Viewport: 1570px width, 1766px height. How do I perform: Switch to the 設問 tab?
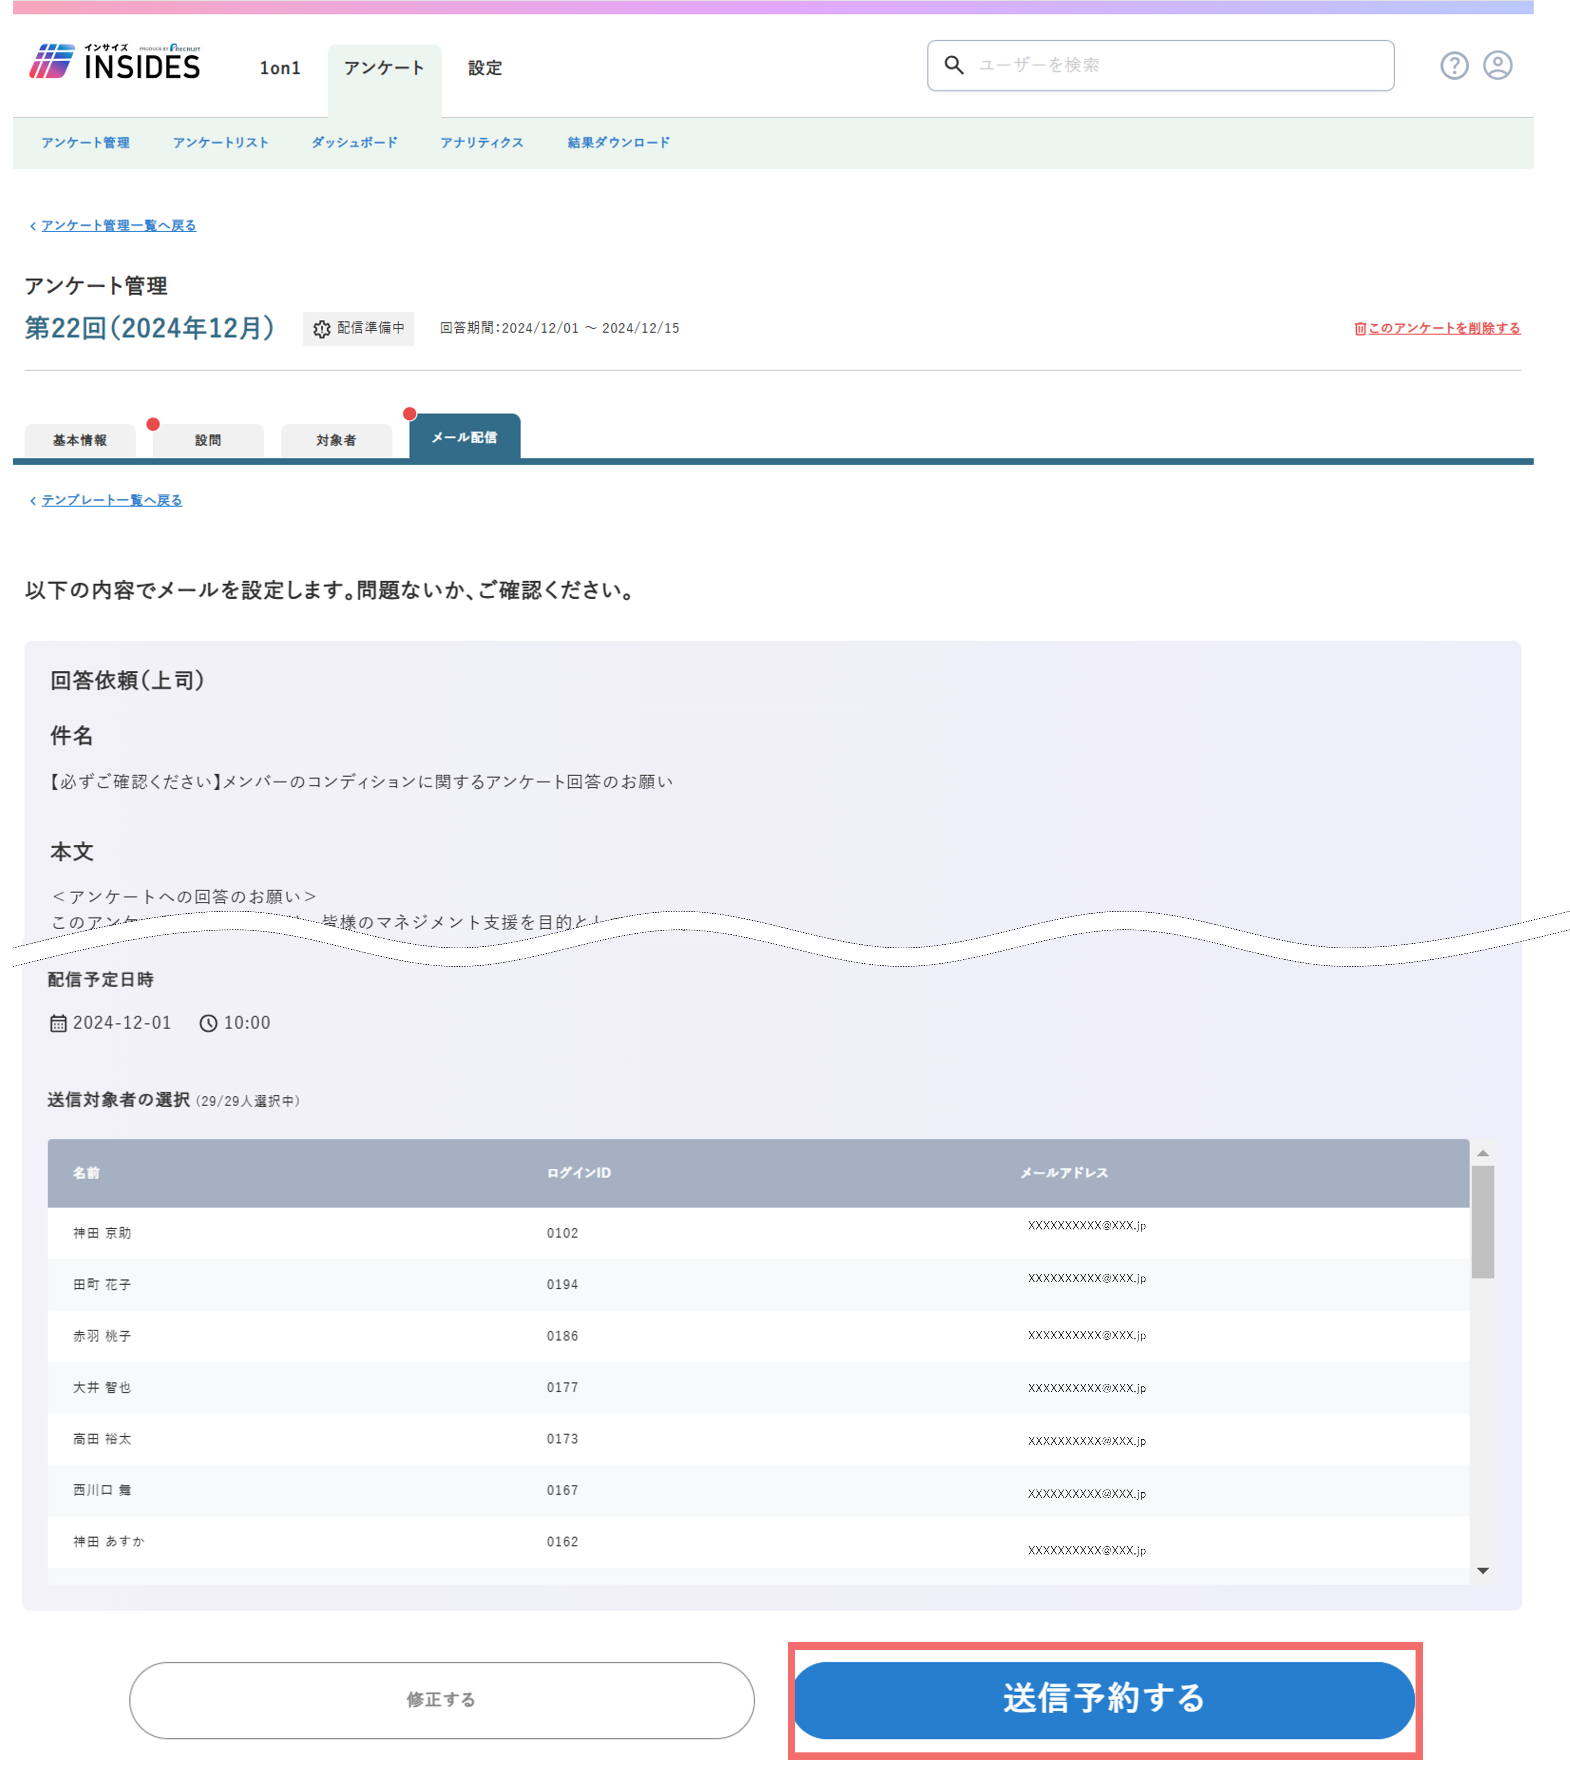[x=208, y=441]
